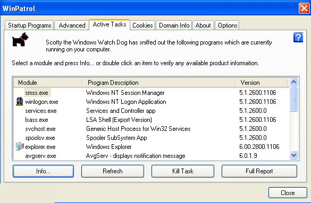Click the scrollbar down arrow
The height and width of the screenshot is (203, 311).
(294, 155)
